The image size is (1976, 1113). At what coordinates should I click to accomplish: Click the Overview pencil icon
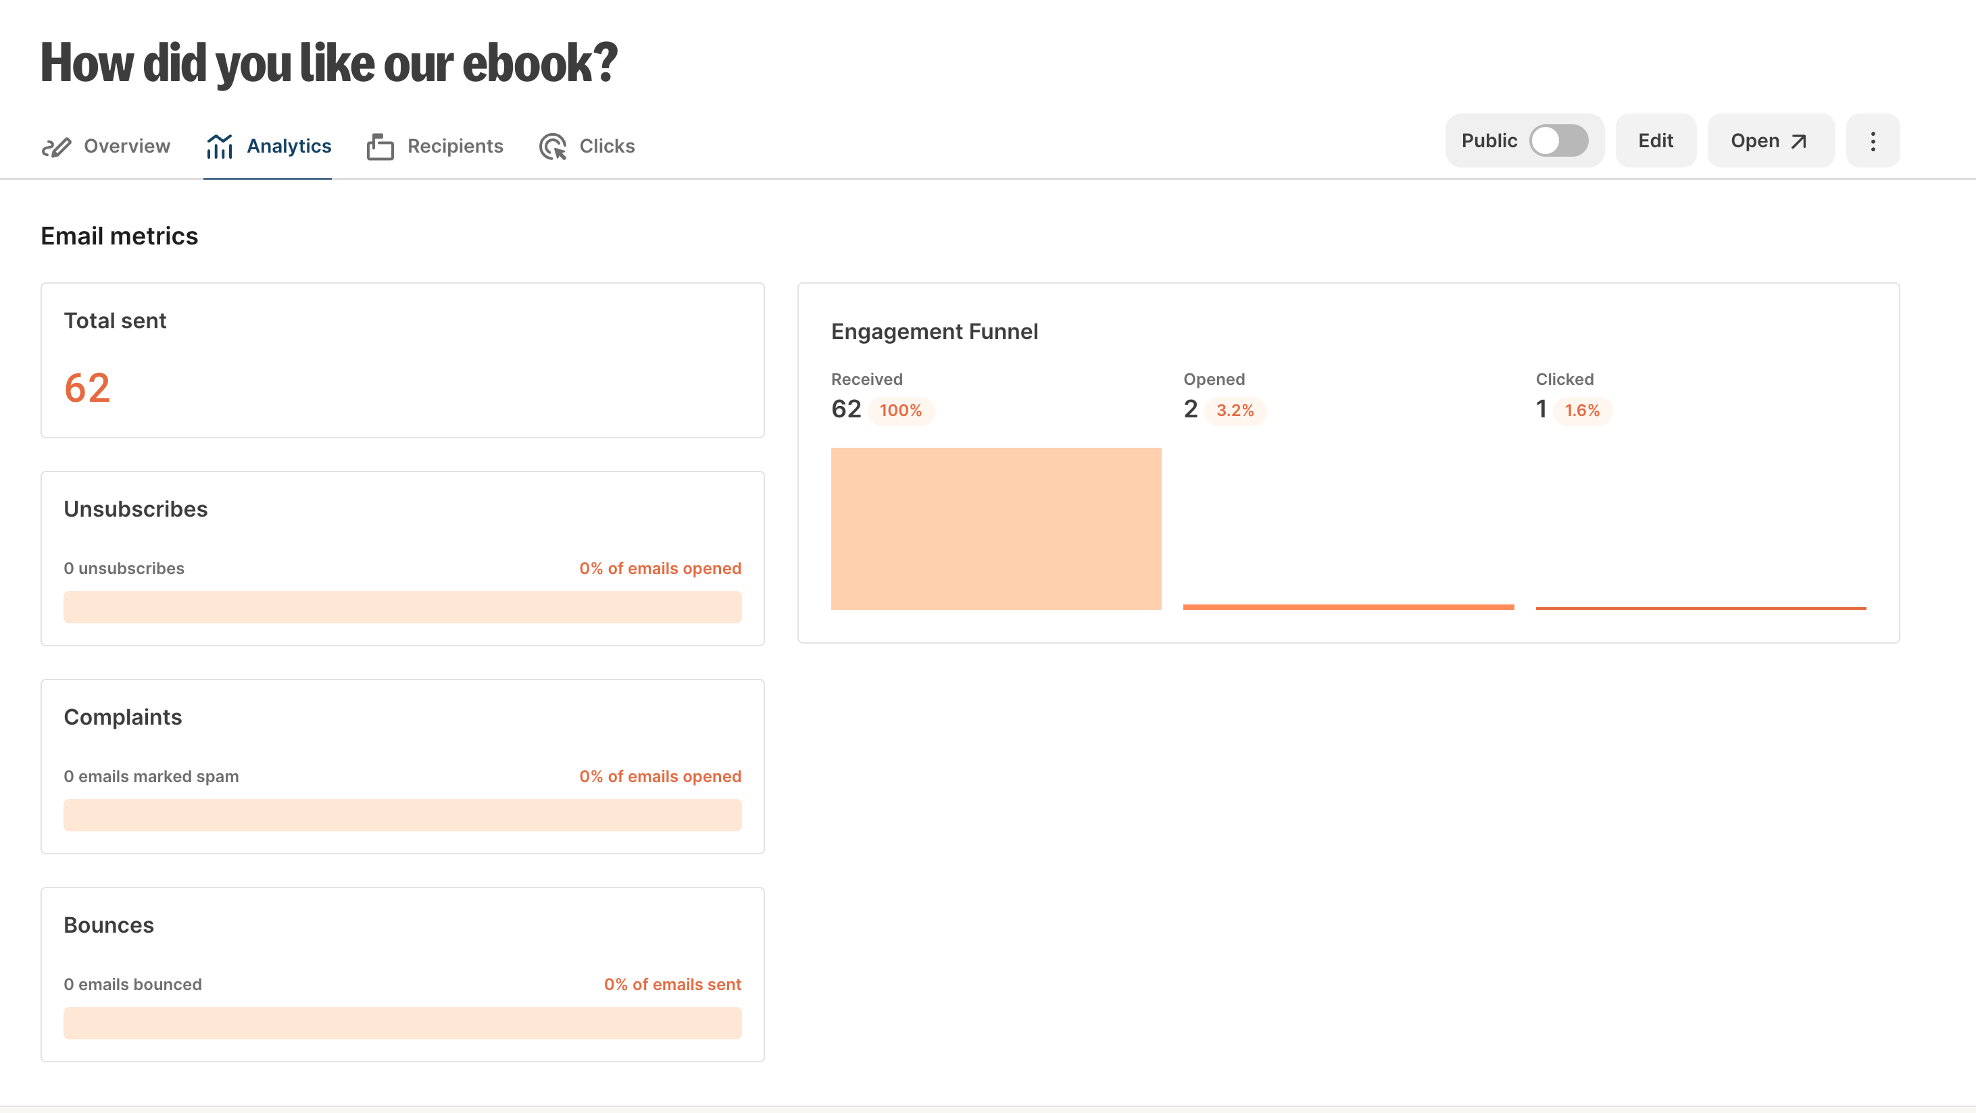56,147
